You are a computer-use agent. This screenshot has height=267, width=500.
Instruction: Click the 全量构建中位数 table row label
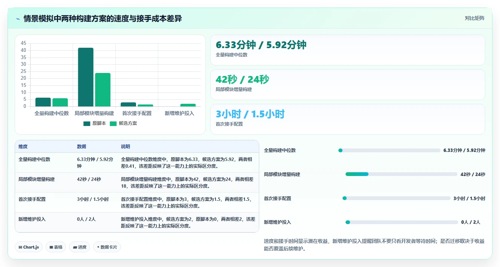coord(34,159)
